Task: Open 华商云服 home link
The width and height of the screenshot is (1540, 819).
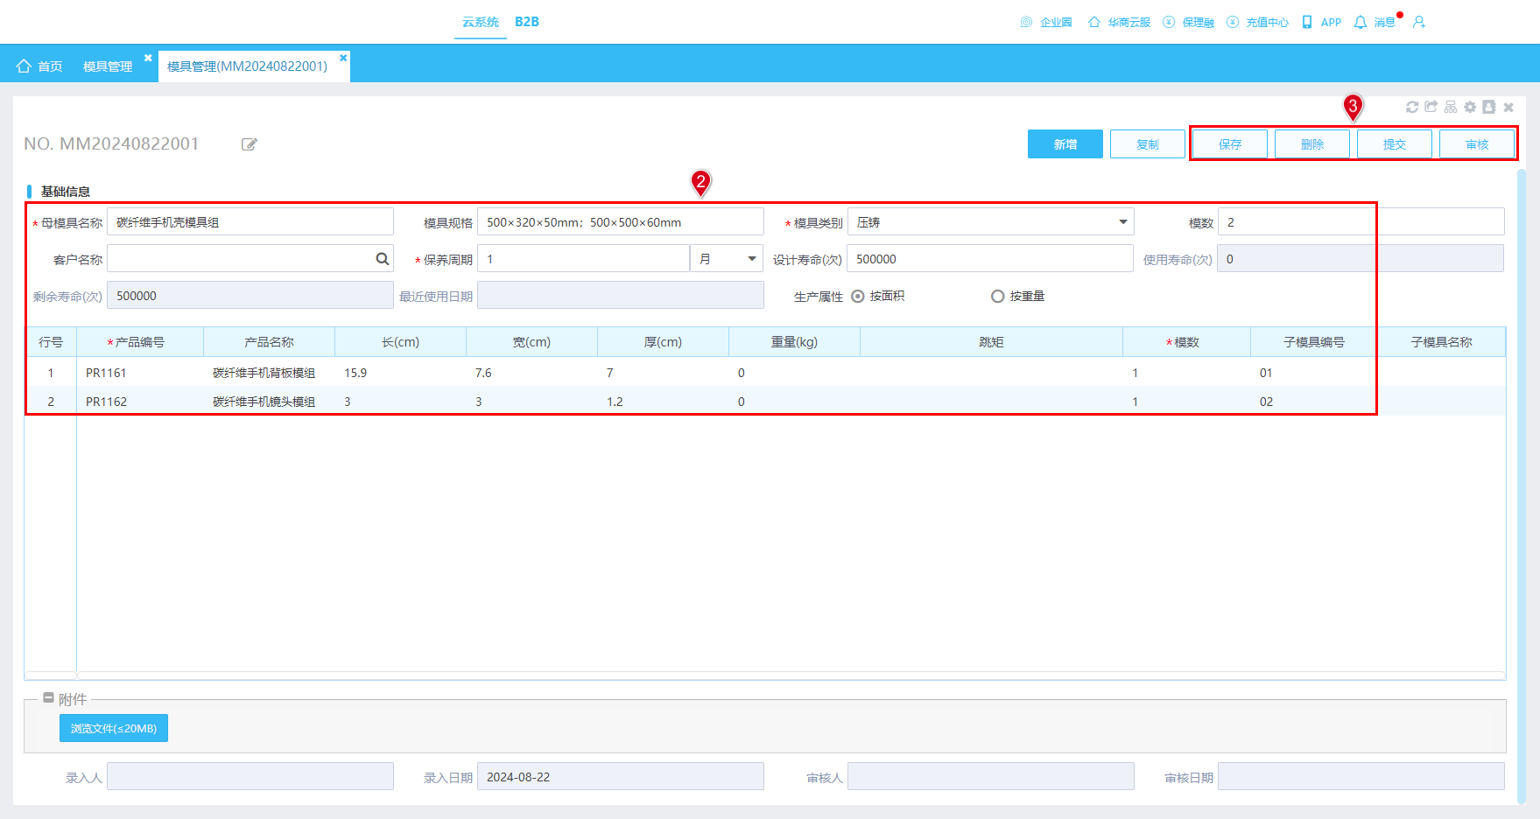Action: pyautogui.click(x=1119, y=22)
